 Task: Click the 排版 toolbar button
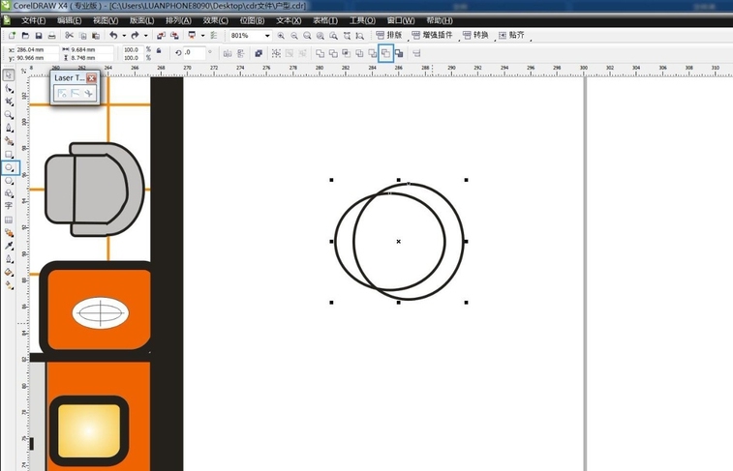point(388,36)
